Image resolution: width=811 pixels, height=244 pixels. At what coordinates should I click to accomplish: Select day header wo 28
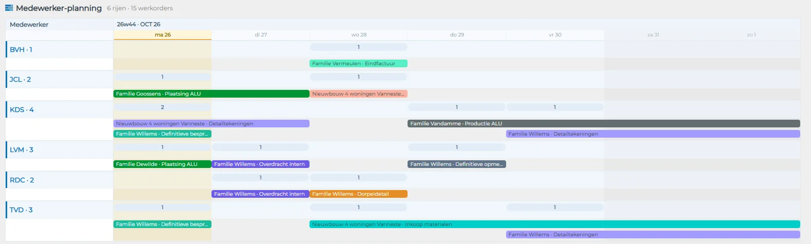coord(359,35)
